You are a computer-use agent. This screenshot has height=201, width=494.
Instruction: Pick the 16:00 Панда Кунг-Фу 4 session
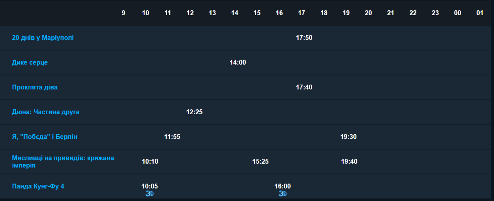tap(283, 186)
